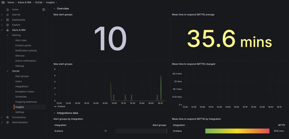Expand the Starred sidebar section
Image resolution: width=289 pixels, height=139 pixels.
(x=2, y=15)
